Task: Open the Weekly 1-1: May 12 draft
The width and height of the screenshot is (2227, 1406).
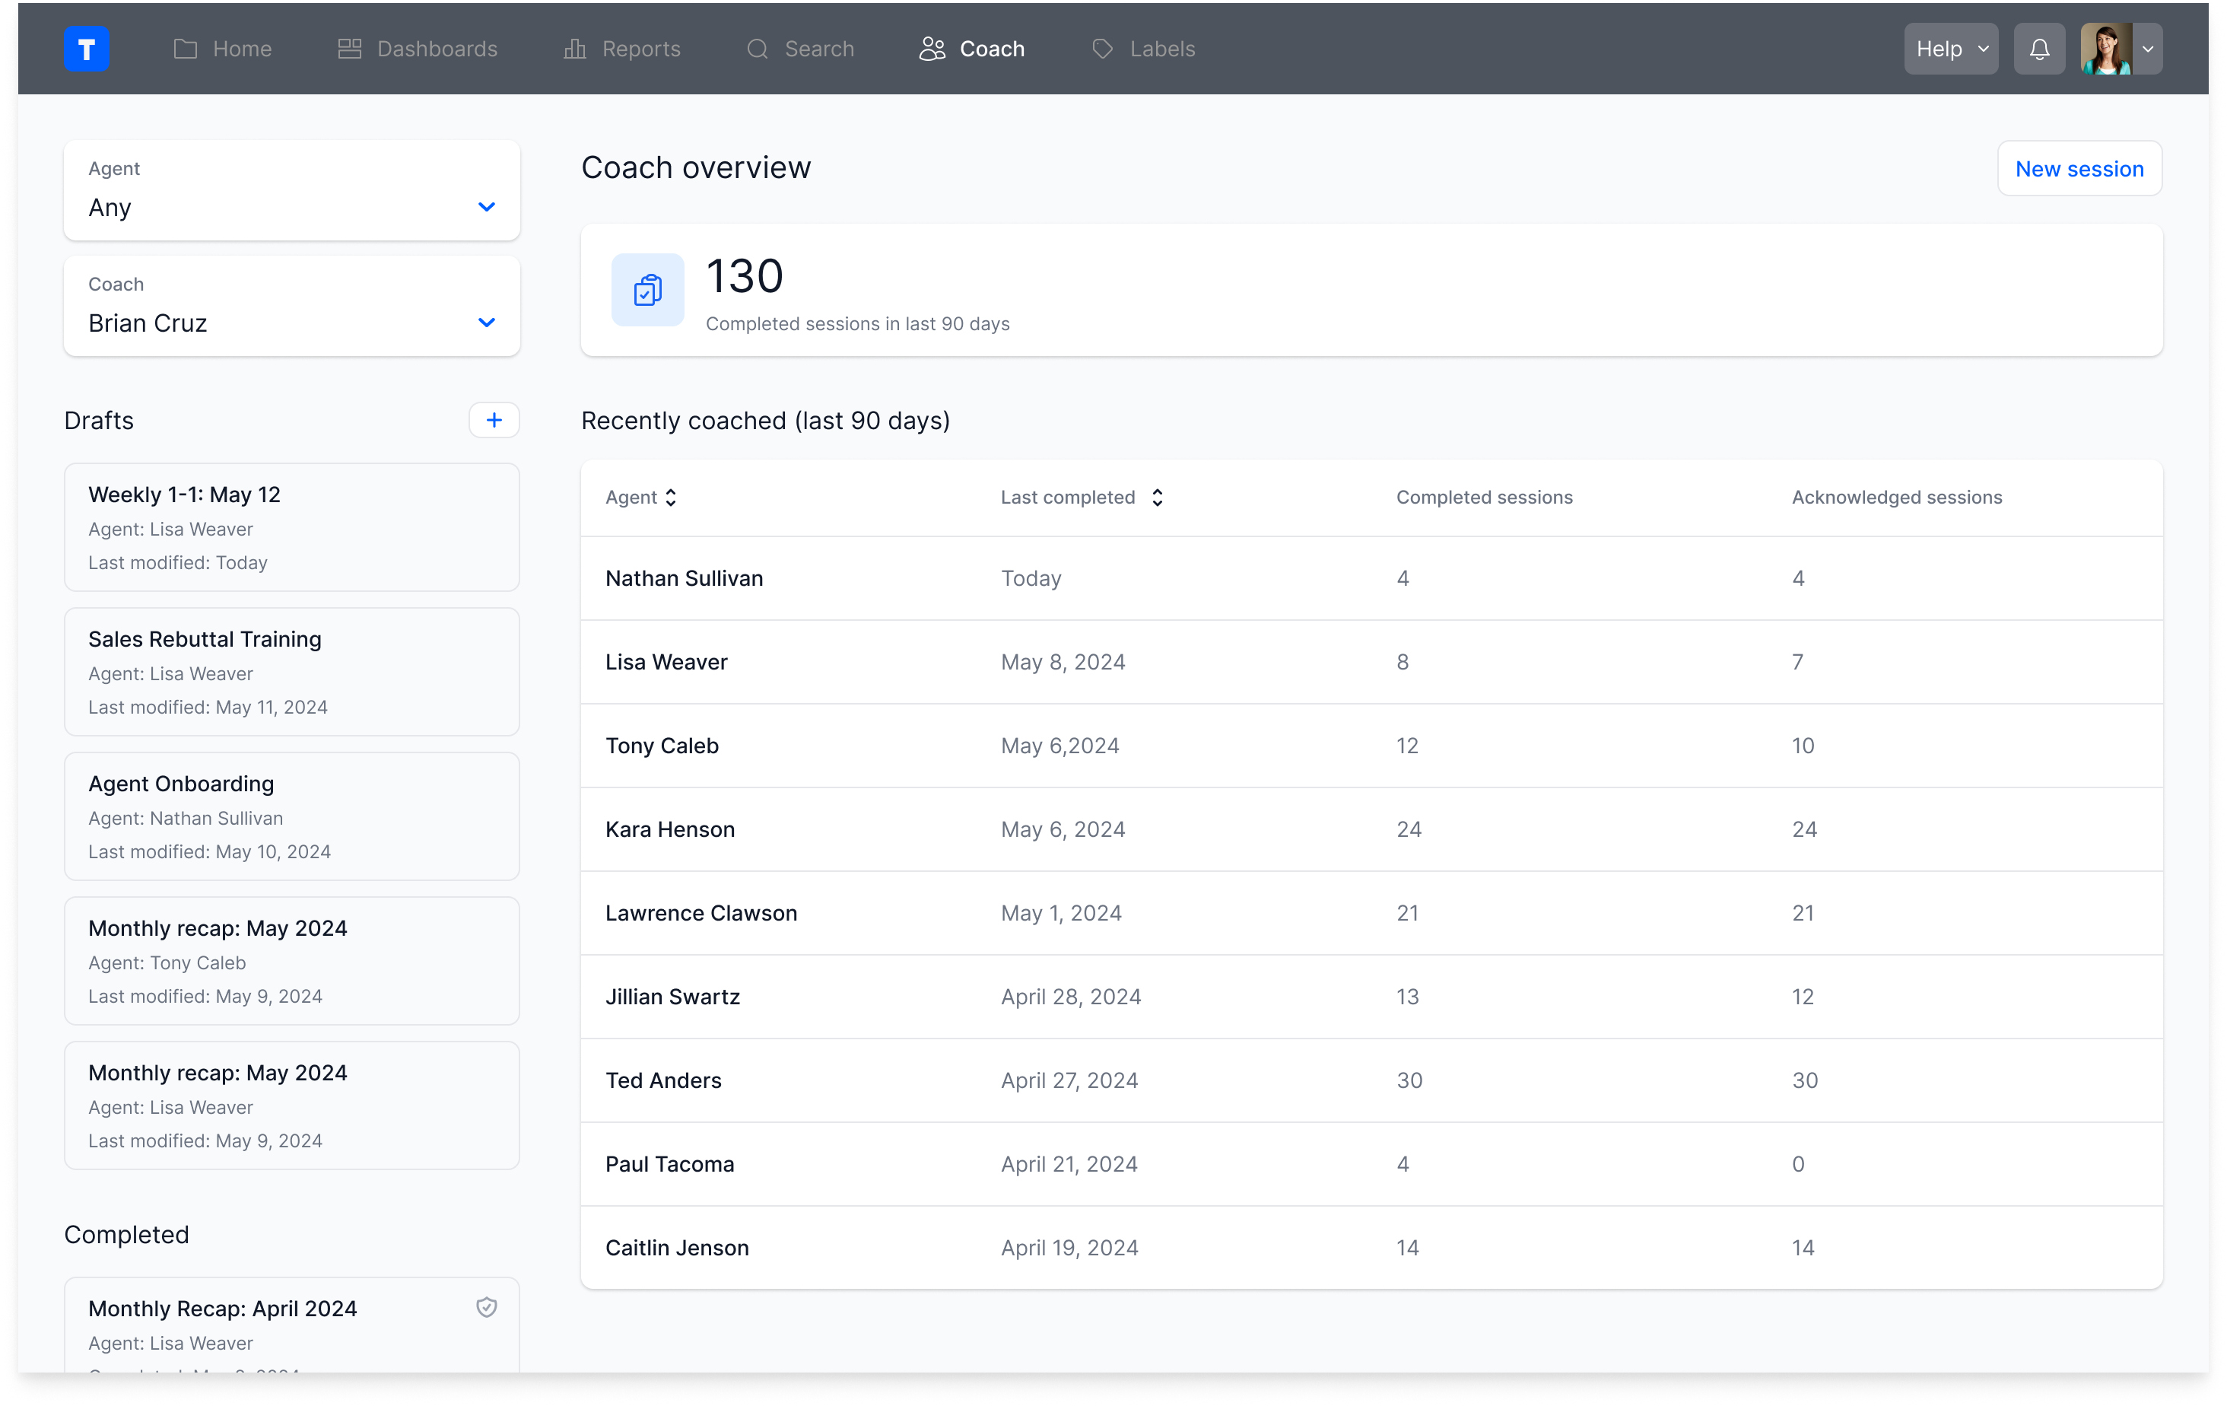Action: pos(292,528)
